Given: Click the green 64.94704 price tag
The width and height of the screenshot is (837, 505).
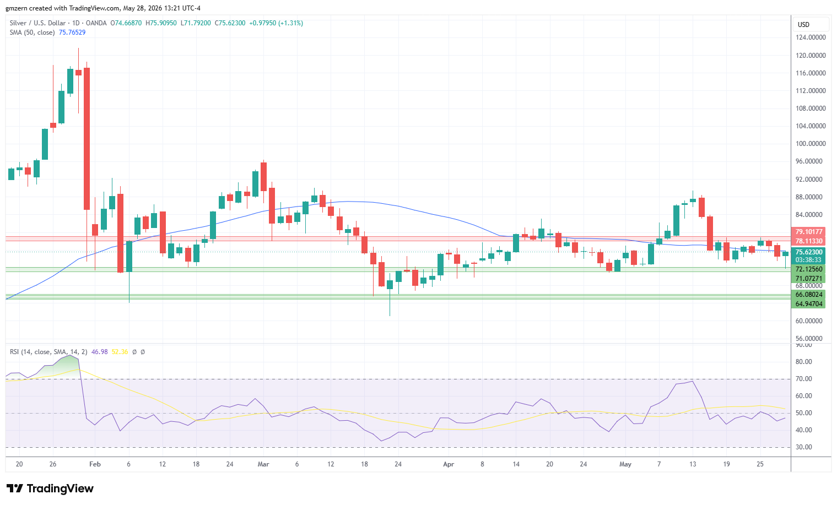Looking at the screenshot, I should 809,304.
